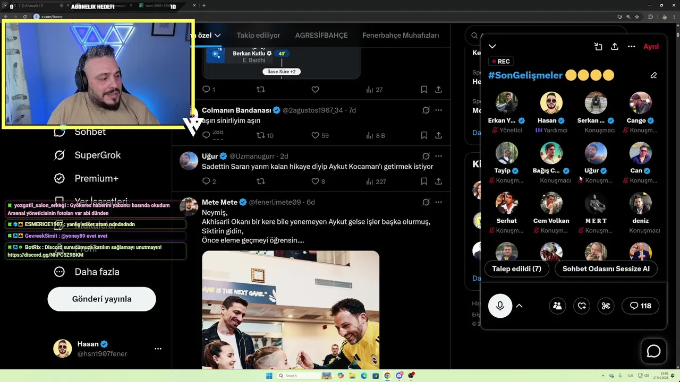The image size is (680, 382).
Task: View analytics 227 on Uğur's post
Action: (x=376, y=181)
